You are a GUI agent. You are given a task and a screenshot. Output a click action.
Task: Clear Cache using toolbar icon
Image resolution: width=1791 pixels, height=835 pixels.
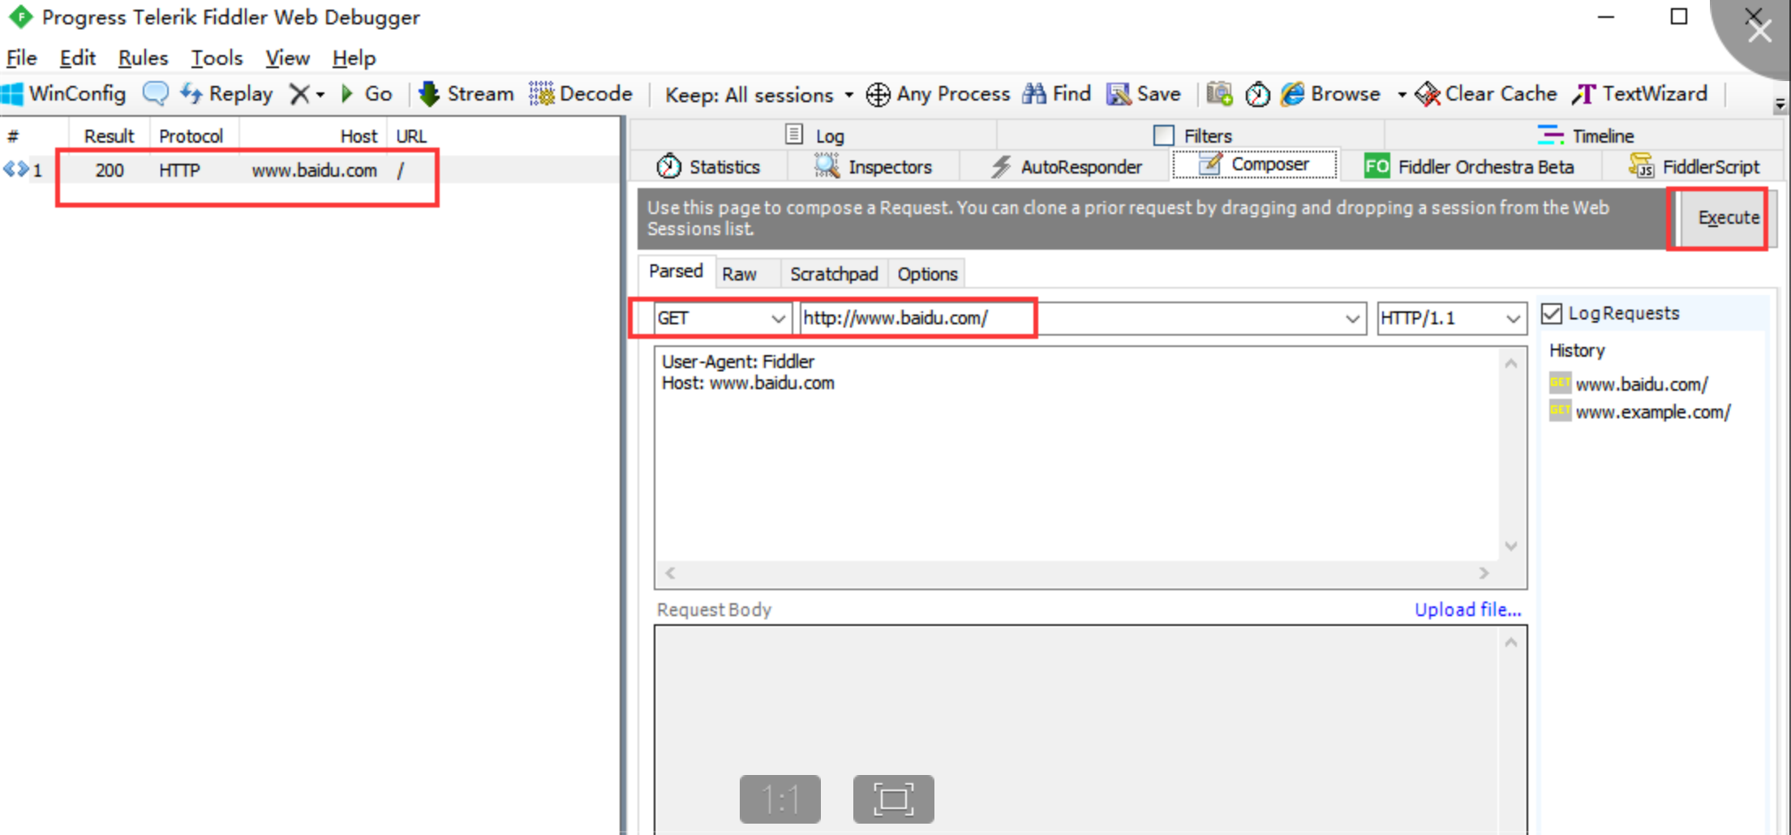pyautogui.click(x=1486, y=94)
